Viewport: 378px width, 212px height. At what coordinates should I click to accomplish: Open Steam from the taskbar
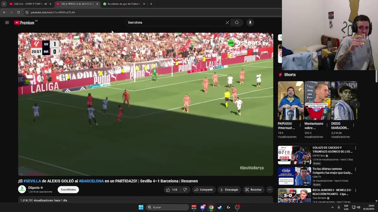point(220,207)
